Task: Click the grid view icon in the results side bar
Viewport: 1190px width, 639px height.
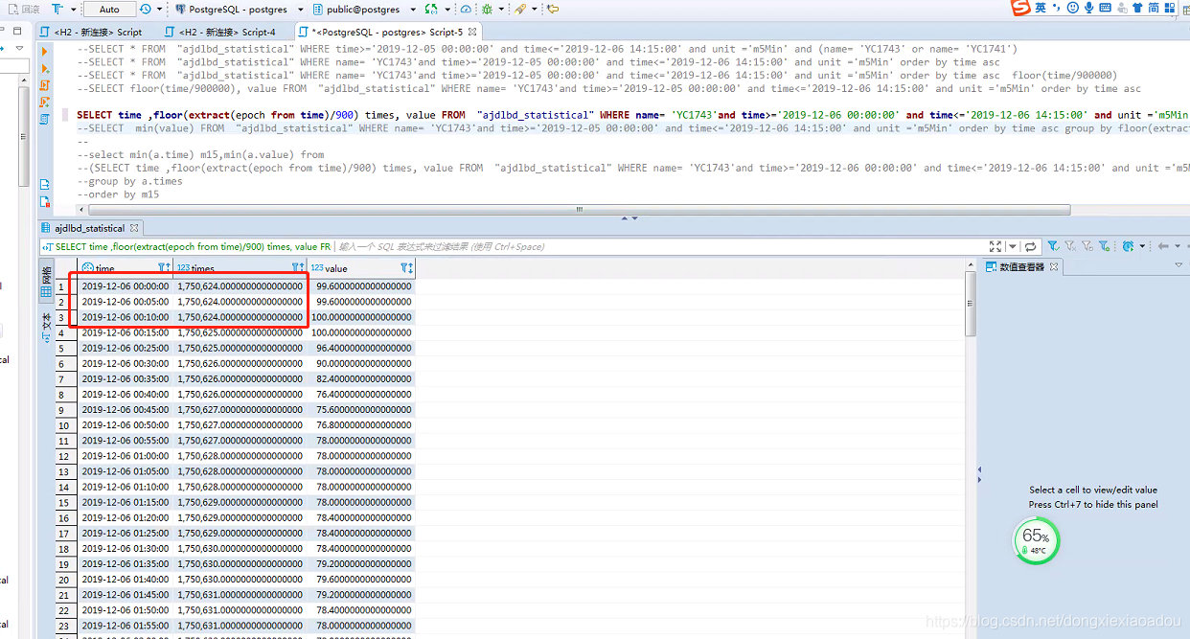Action: (45, 291)
